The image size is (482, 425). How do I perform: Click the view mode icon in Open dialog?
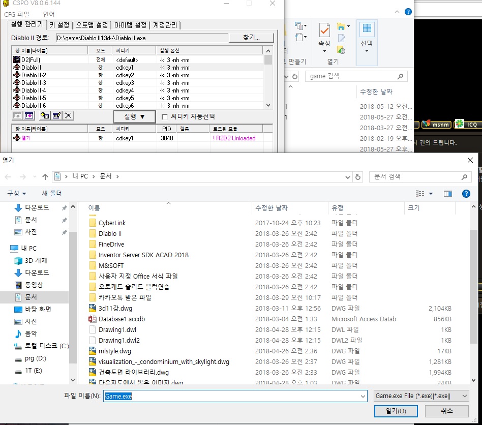(x=420, y=194)
